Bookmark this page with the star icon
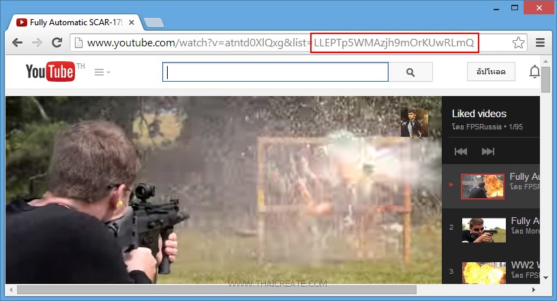The height and width of the screenshot is (301, 557). point(518,43)
